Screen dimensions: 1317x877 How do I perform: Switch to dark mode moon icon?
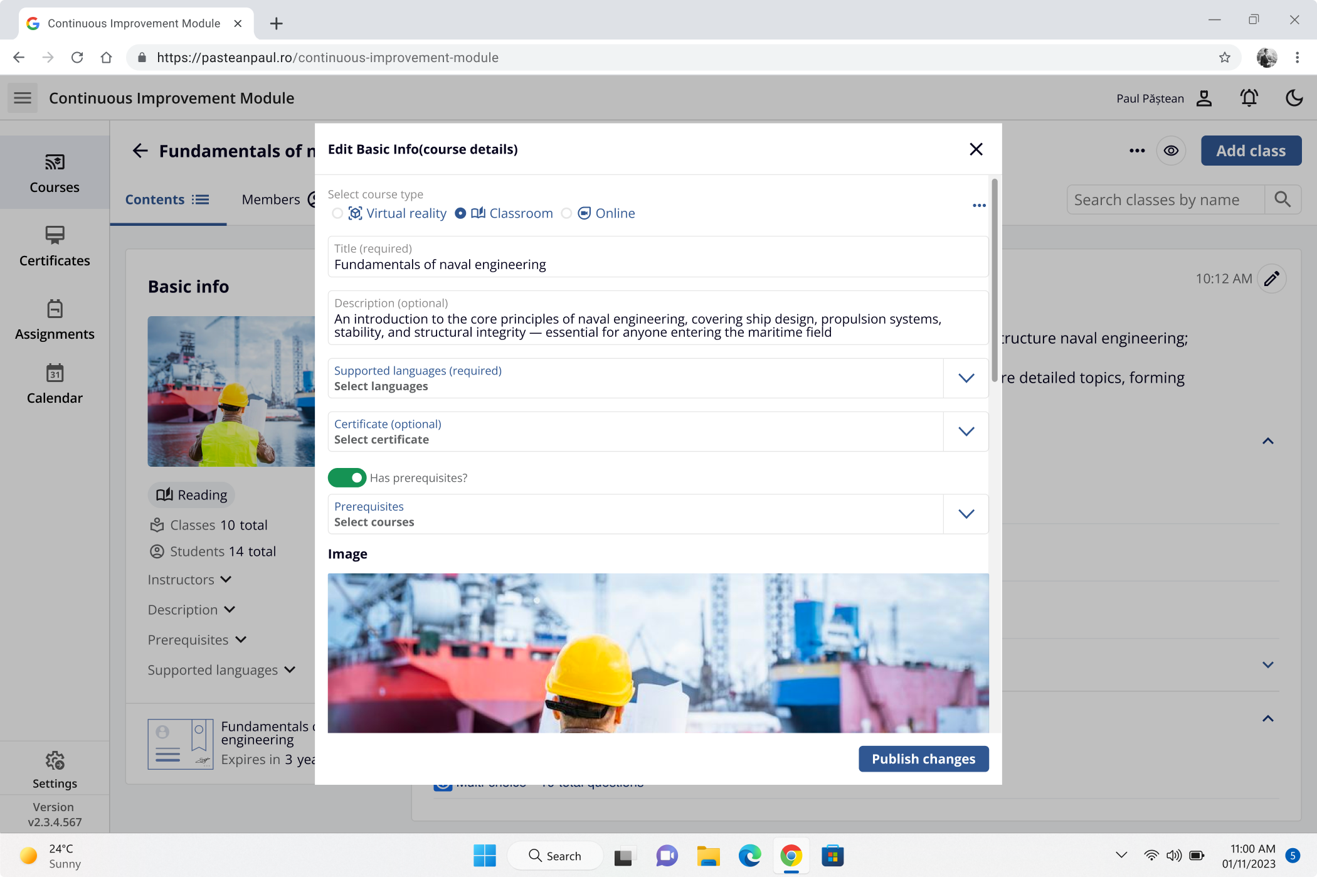coord(1294,98)
